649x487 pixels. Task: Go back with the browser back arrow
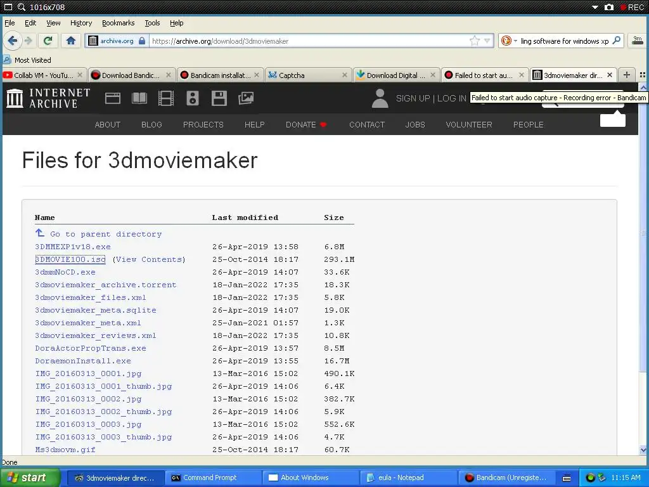[13, 41]
